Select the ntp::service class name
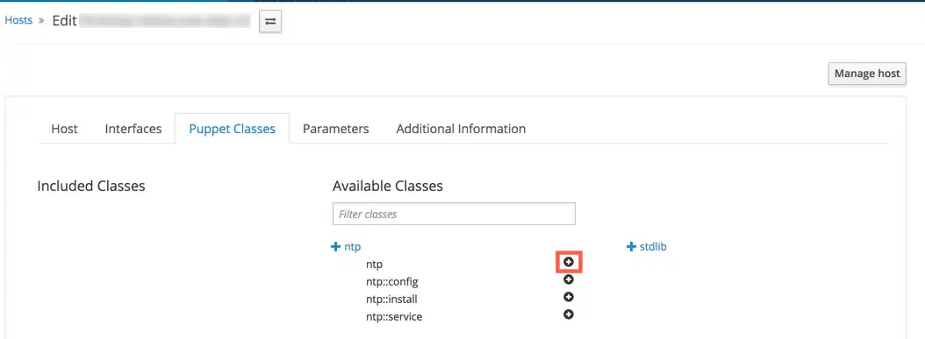 click(394, 317)
